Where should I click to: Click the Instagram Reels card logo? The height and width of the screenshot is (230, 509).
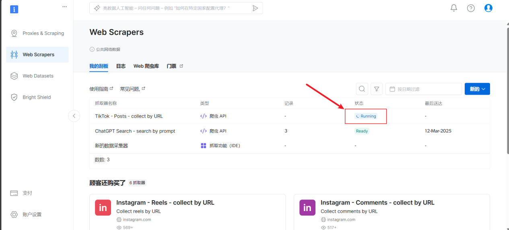pos(103,207)
